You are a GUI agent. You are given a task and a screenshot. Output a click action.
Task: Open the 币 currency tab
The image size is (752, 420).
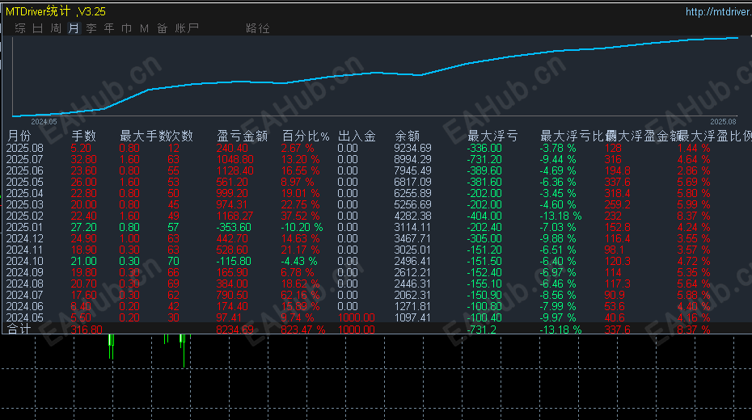[x=127, y=28]
